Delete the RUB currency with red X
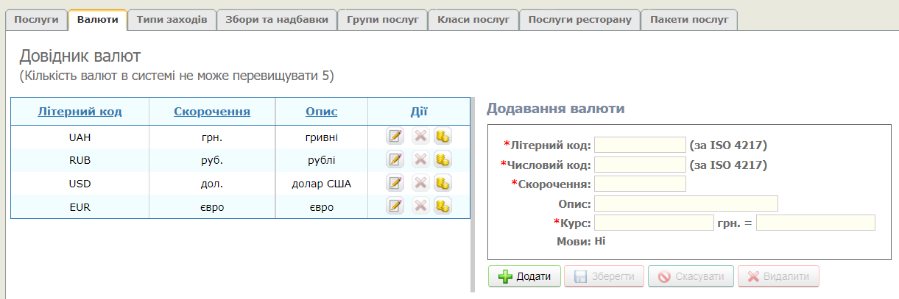The height and width of the screenshot is (299, 899). pos(420,159)
